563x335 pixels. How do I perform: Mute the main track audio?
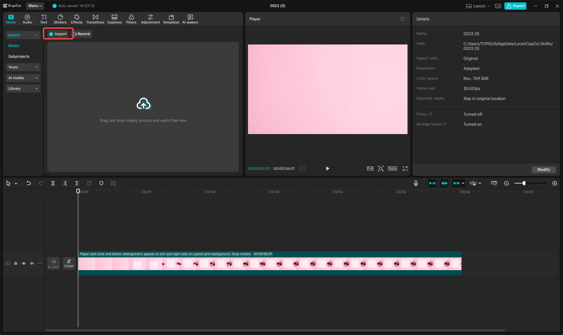coord(32,263)
